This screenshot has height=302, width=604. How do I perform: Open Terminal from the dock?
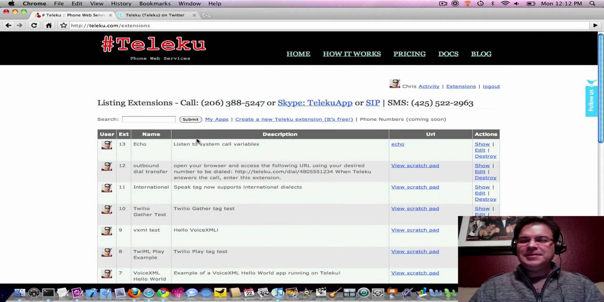pos(48,293)
